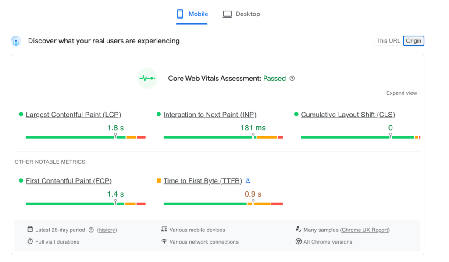Viewport: 449px width, 262px height.
Task: Click the INP distribution bar marker
Action: coord(253,136)
